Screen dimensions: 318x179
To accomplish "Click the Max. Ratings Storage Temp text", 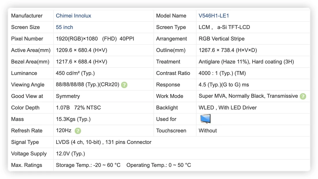I will click(x=88, y=165).
